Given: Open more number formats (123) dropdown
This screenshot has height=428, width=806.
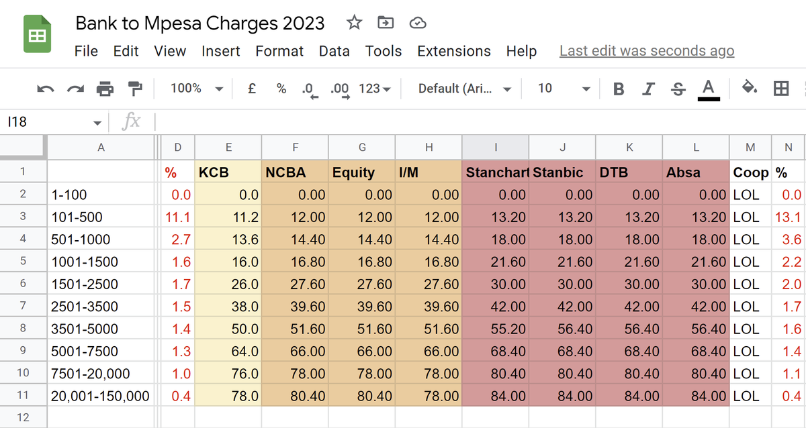Looking at the screenshot, I should 375,89.
